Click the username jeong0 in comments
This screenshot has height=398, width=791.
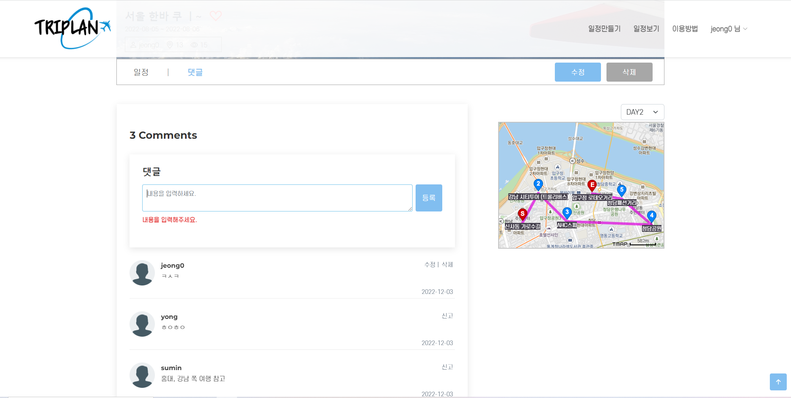(173, 266)
